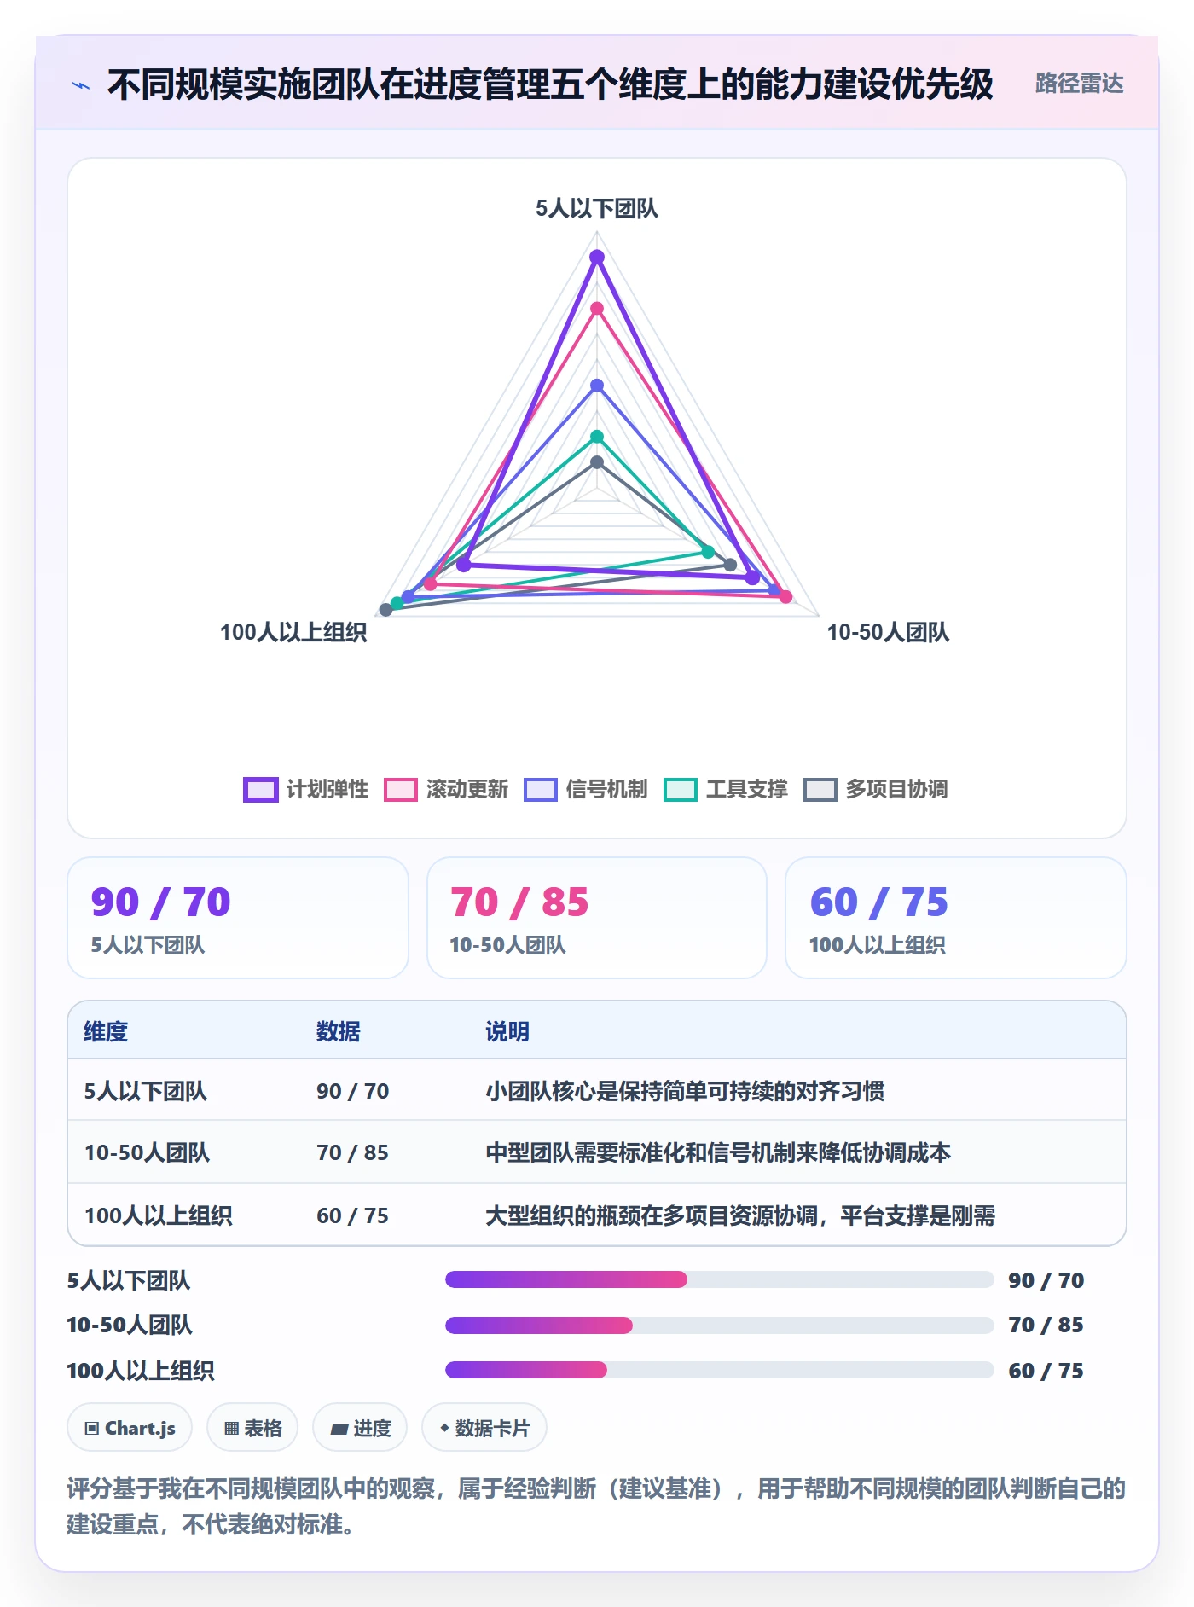Screen dimensions: 1194x1607
Task: Click the 大型组织的瓶颈 description cell
Action: click(740, 1215)
